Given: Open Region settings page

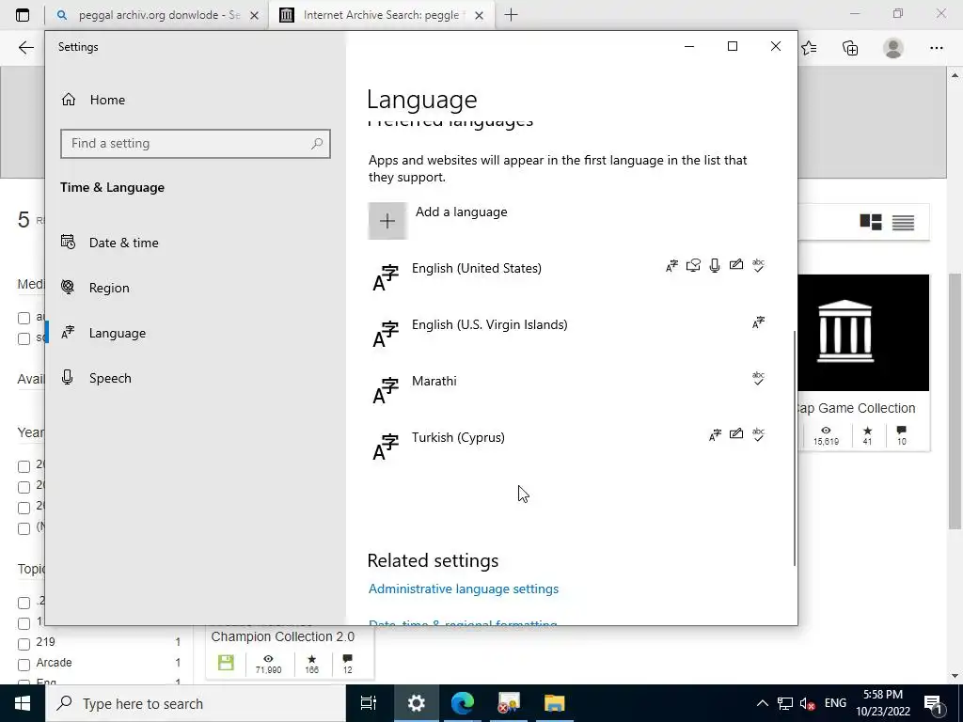Looking at the screenshot, I should point(96,288).
